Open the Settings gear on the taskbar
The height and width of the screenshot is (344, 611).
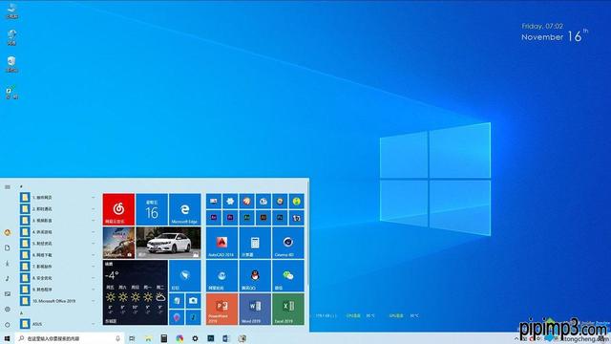(x=195, y=338)
